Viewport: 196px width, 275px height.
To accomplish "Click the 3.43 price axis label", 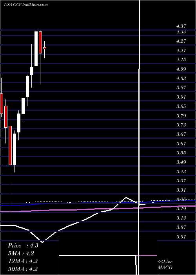I will coord(181,172).
